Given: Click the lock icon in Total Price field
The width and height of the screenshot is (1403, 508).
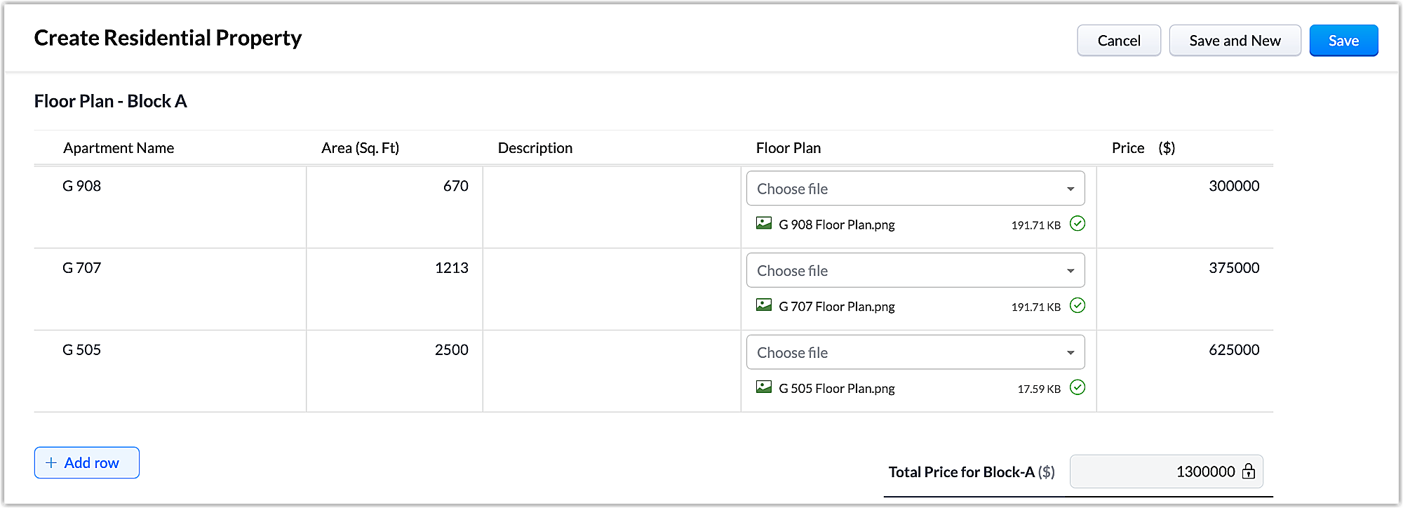Looking at the screenshot, I should click(1249, 472).
